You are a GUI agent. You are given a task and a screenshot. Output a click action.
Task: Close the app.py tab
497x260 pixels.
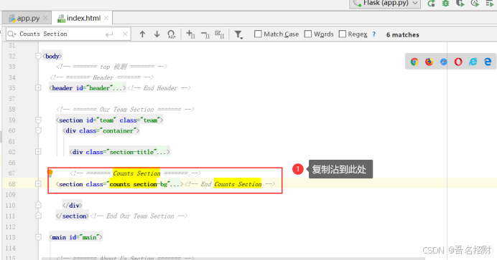point(45,19)
